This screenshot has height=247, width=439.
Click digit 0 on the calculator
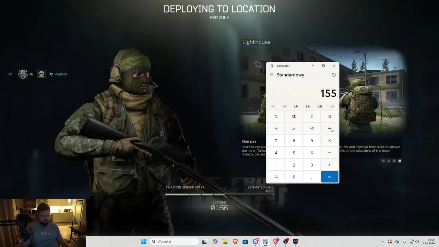click(x=294, y=177)
